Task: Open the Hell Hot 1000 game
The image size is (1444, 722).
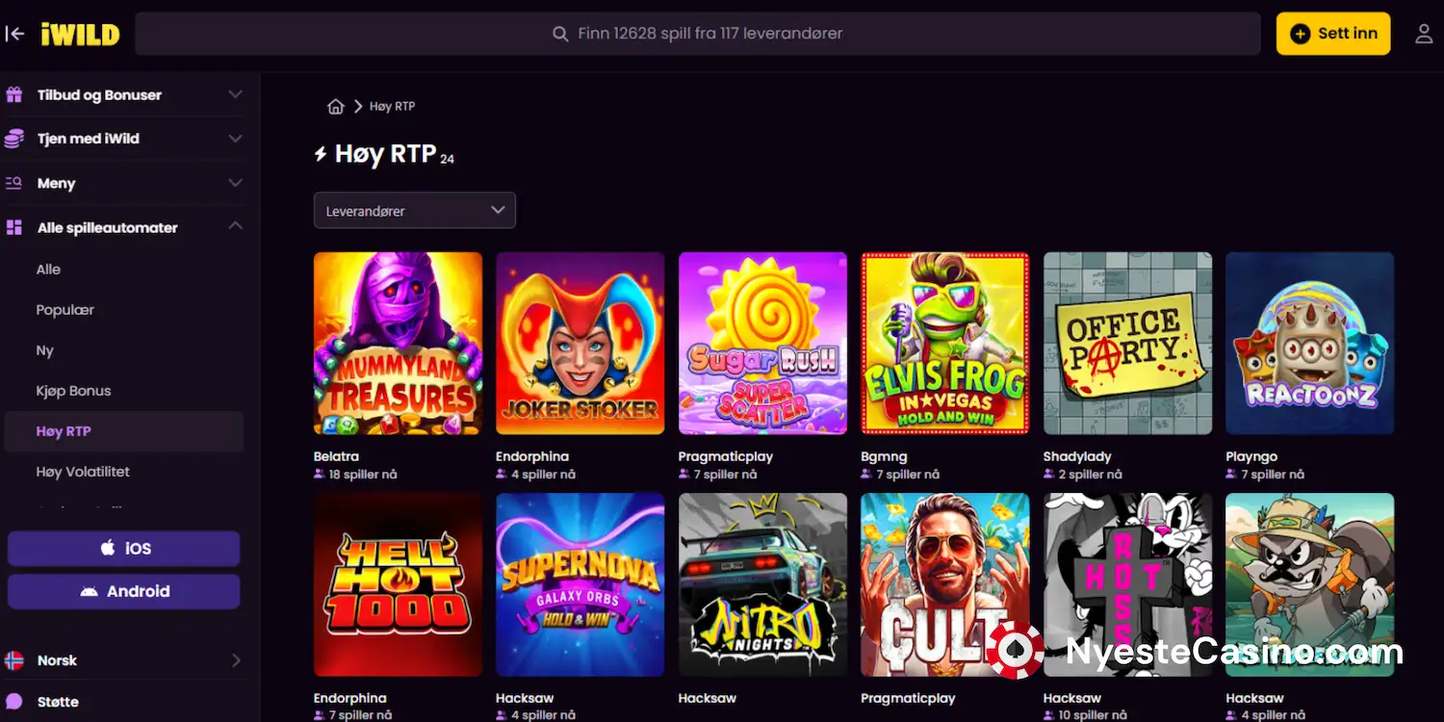Action: 398,585
